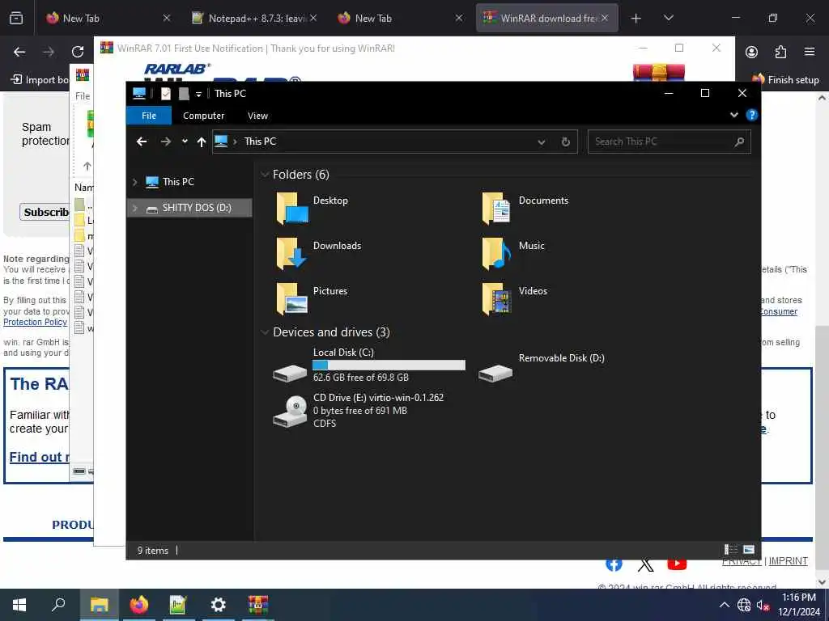The image size is (829, 621).
Task: Click the Search This PC field
Action: coord(669,142)
